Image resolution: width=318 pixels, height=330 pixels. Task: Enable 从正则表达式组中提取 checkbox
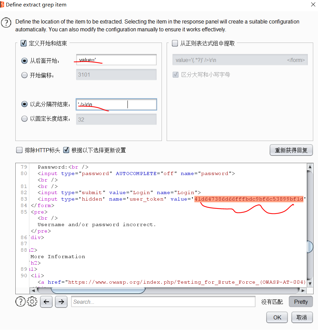tap(175, 43)
